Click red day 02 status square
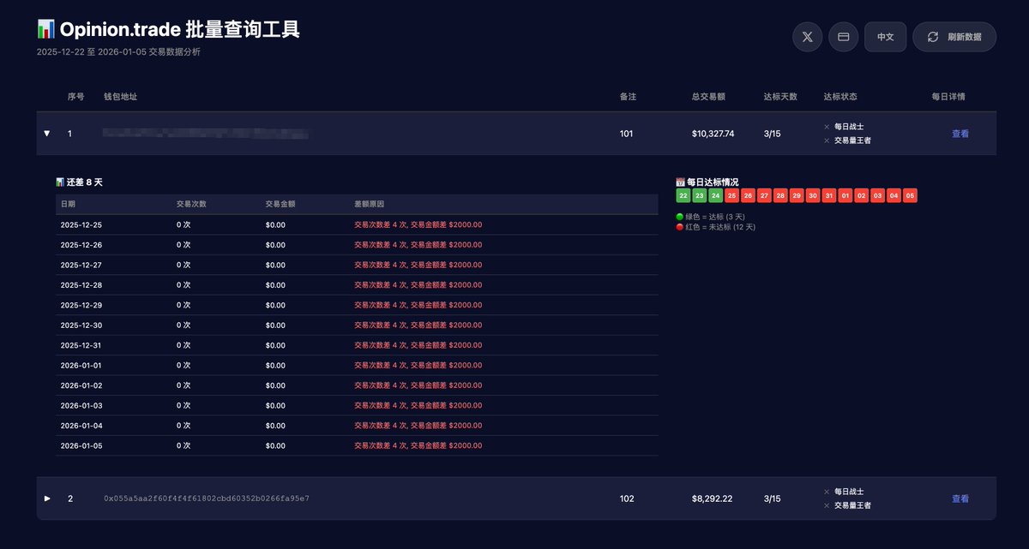Image resolution: width=1029 pixels, height=549 pixels. [x=862, y=195]
